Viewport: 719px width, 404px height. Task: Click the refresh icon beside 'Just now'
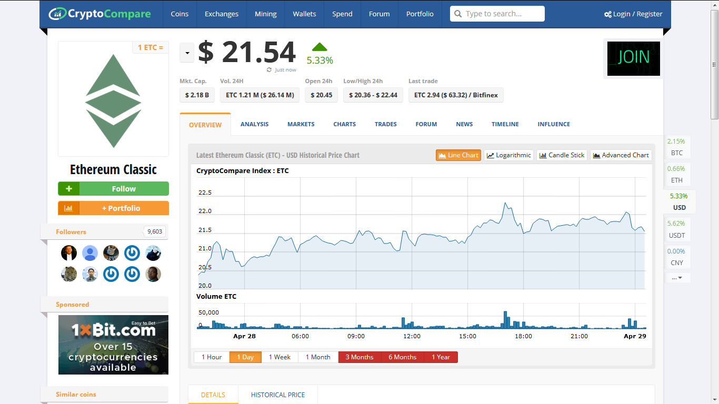pos(269,70)
